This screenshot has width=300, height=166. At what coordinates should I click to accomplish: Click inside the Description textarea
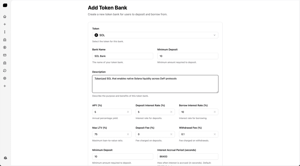pyautogui.click(x=155, y=84)
